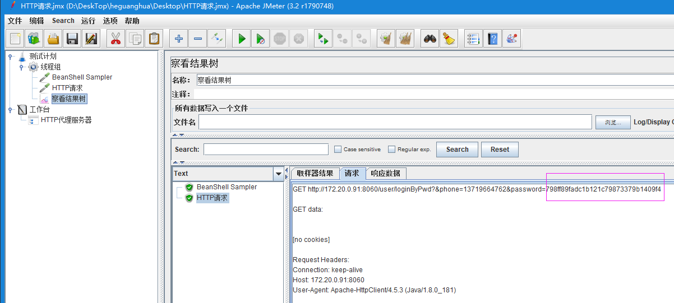Click the Reset button
The width and height of the screenshot is (674, 303).
pyautogui.click(x=500, y=150)
